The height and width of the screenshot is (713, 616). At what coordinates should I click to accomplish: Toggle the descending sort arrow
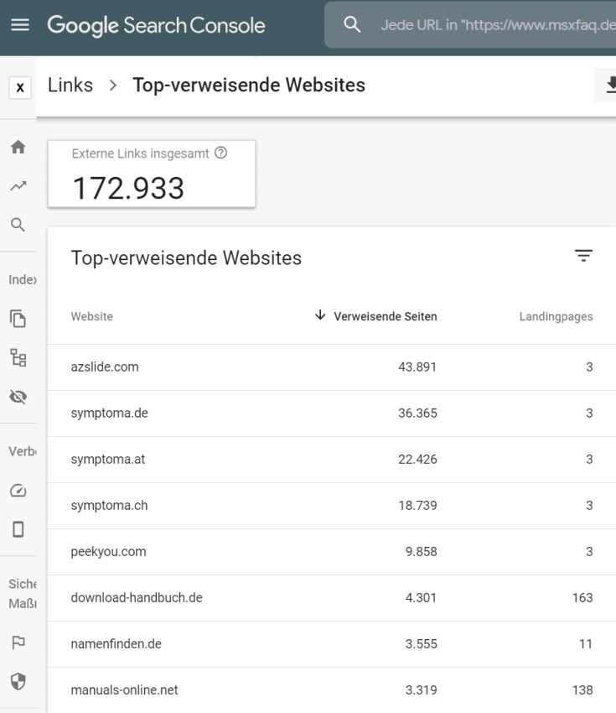pos(320,315)
